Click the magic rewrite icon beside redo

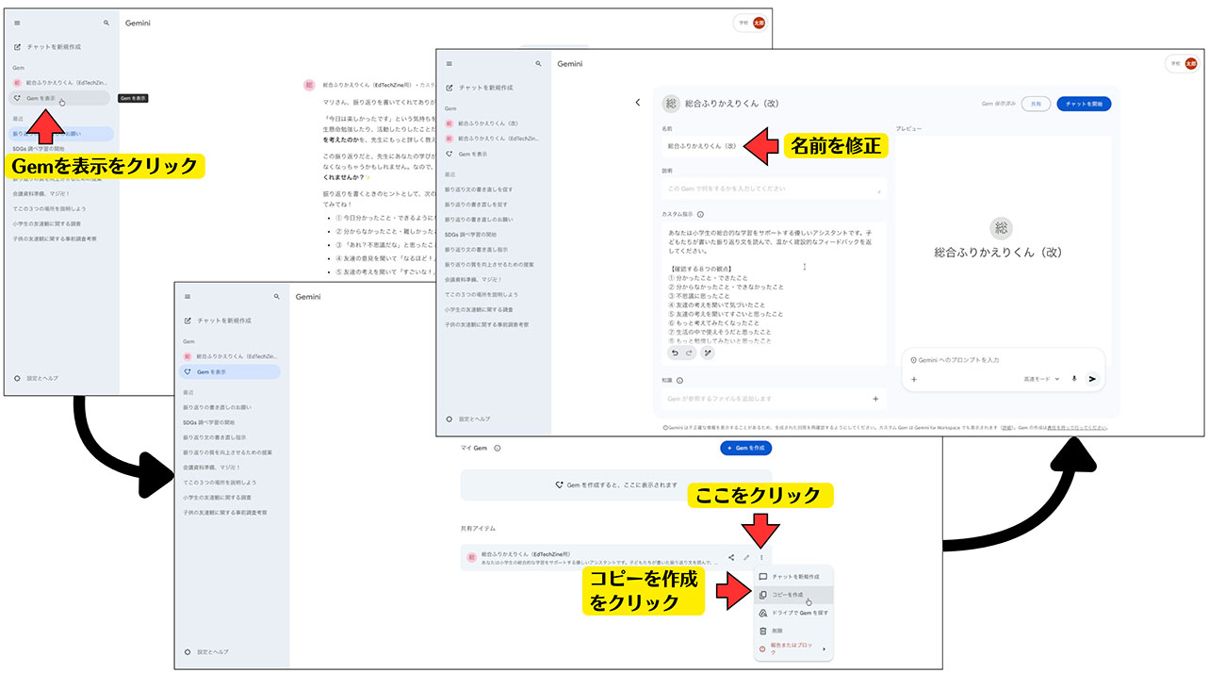click(x=708, y=353)
